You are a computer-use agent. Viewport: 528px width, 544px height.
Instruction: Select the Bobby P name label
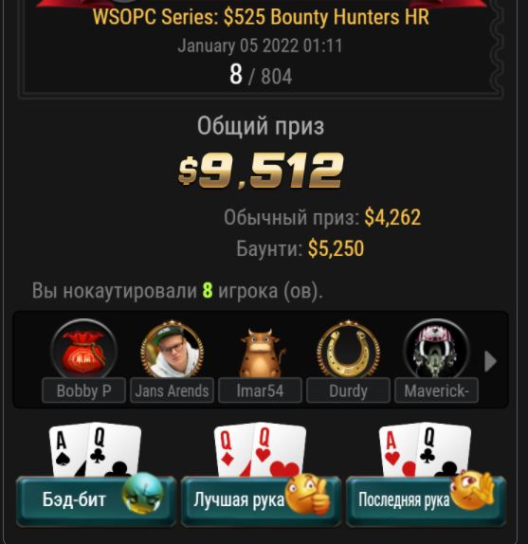pos(83,390)
